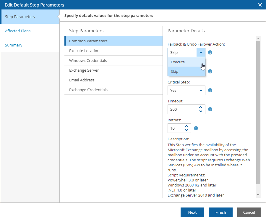The width and height of the screenshot is (266, 222).
Task: Choose Skip from the dropdown list
Action: [186, 71]
